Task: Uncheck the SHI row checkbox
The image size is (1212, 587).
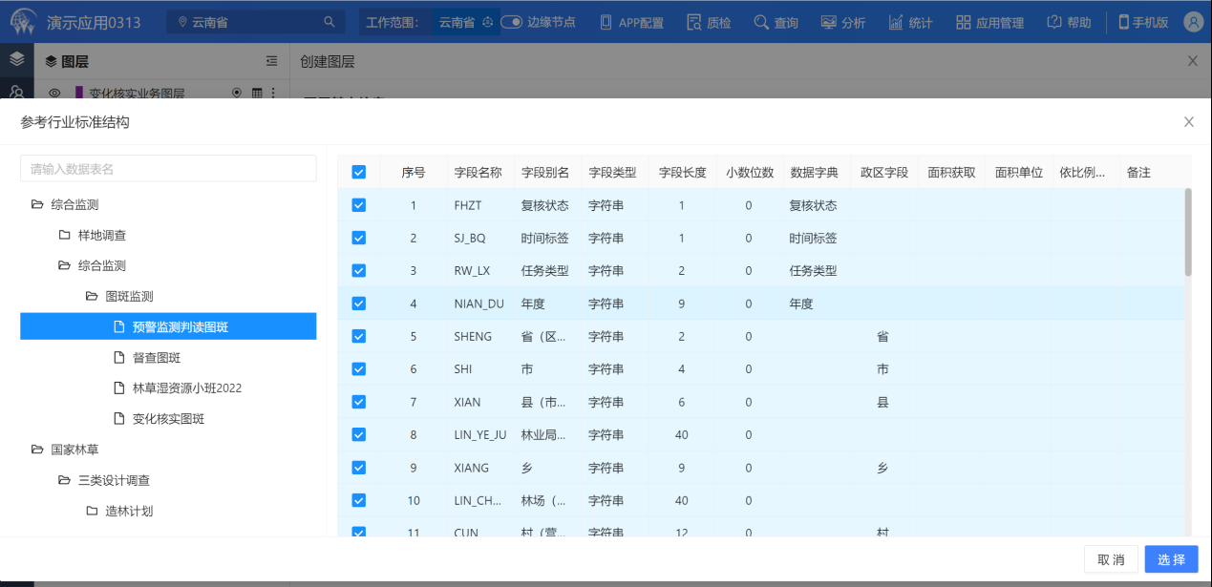Action: 359,368
